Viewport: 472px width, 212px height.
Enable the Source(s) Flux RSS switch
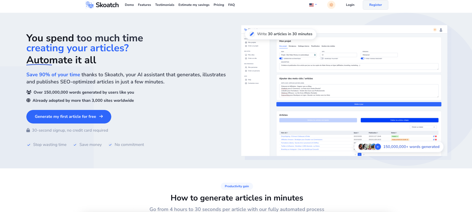pyautogui.click(x=322, y=58)
